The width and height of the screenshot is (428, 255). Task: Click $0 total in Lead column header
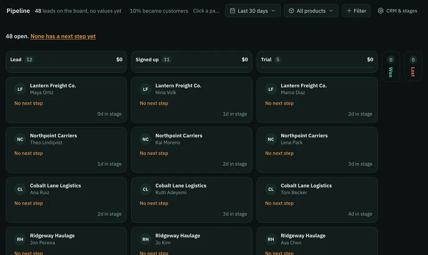pos(119,60)
